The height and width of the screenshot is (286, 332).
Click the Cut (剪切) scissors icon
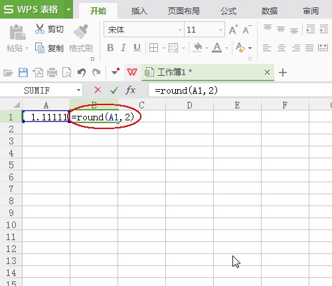coord(40,29)
